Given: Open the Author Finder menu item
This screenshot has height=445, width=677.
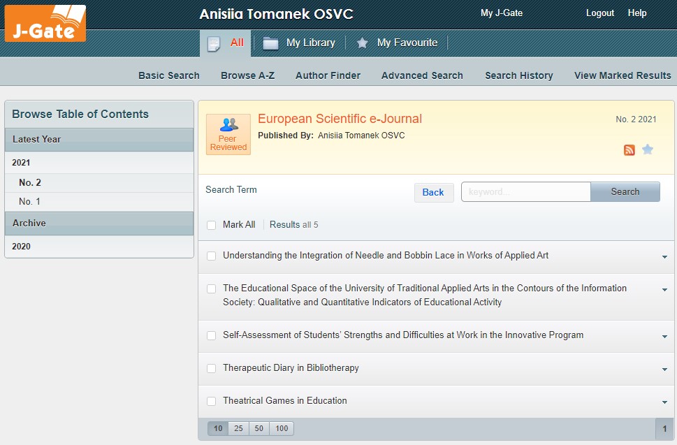Looking at the screenshot, I should point(328,75).
